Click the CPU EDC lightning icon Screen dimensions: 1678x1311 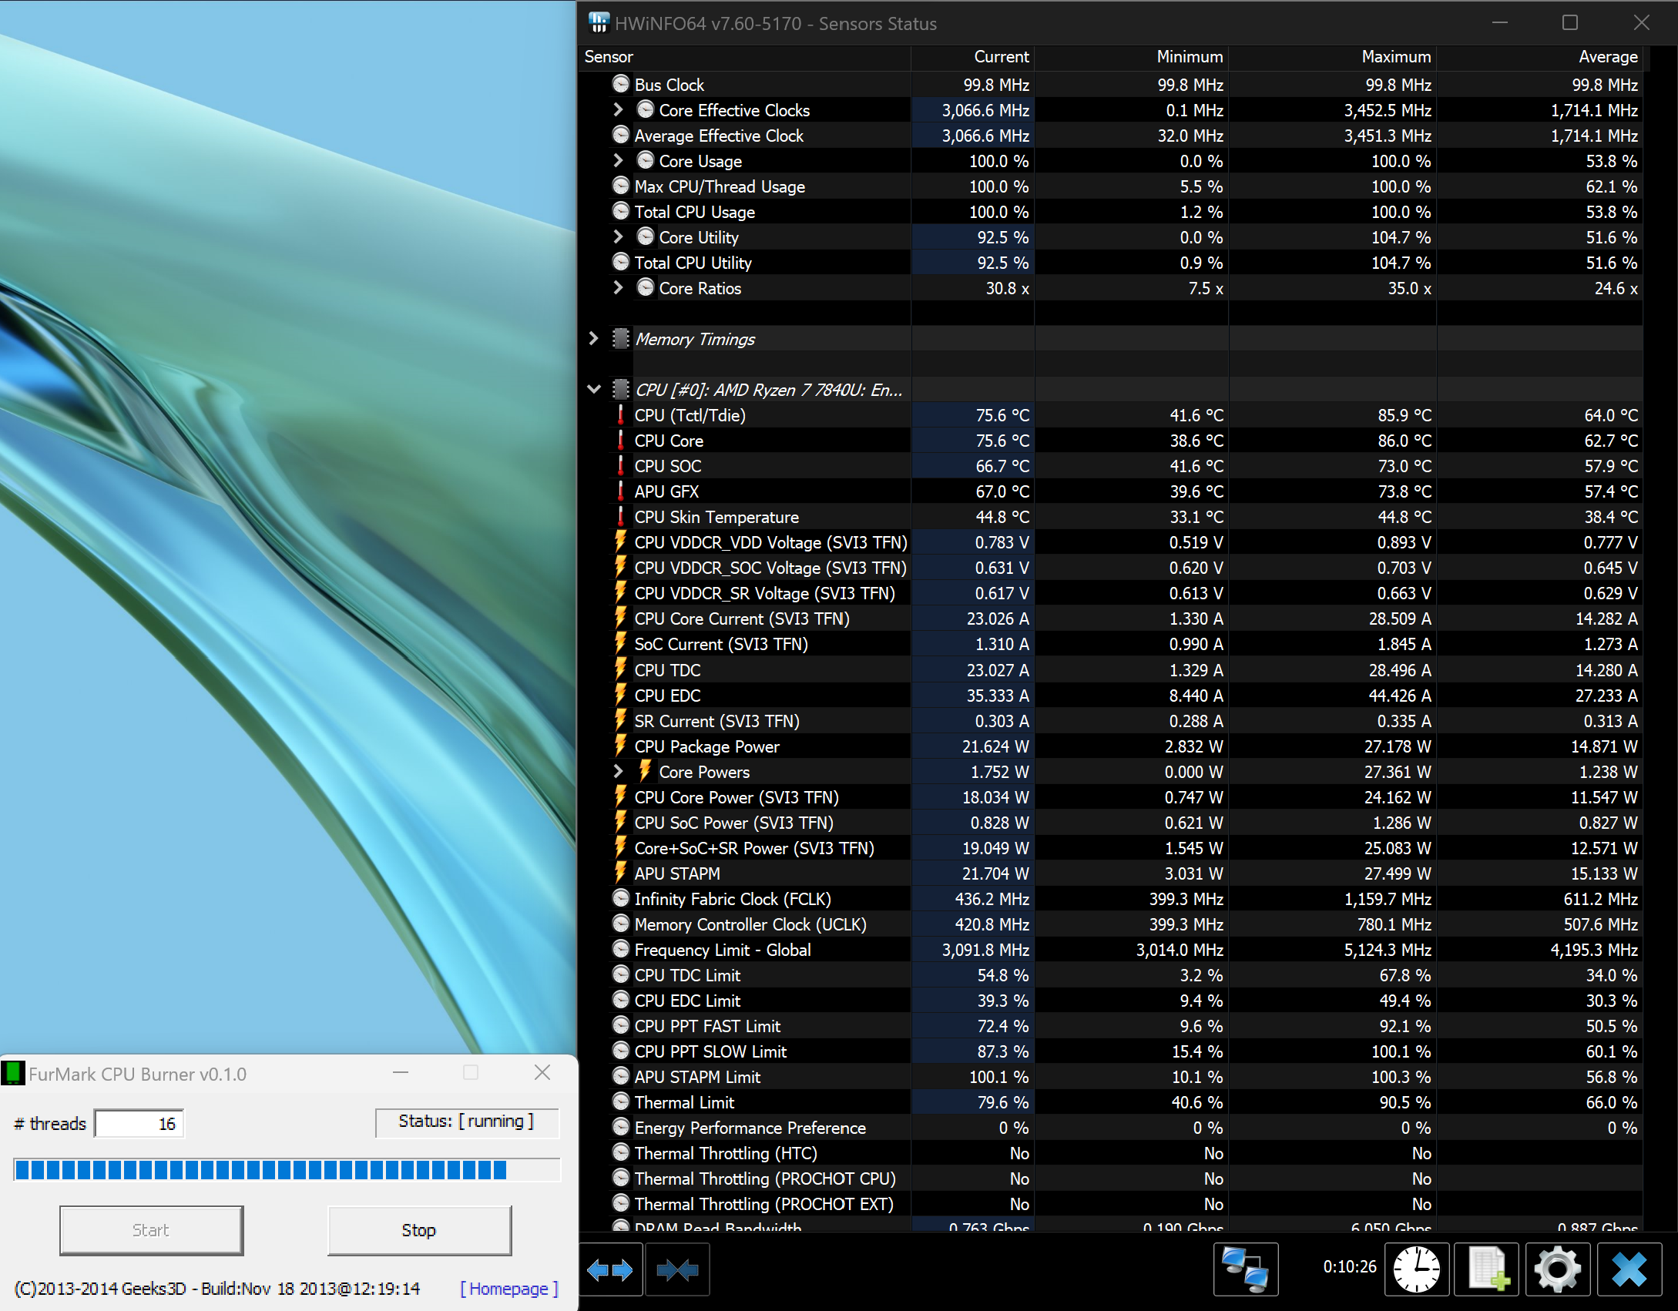(621, 694)
